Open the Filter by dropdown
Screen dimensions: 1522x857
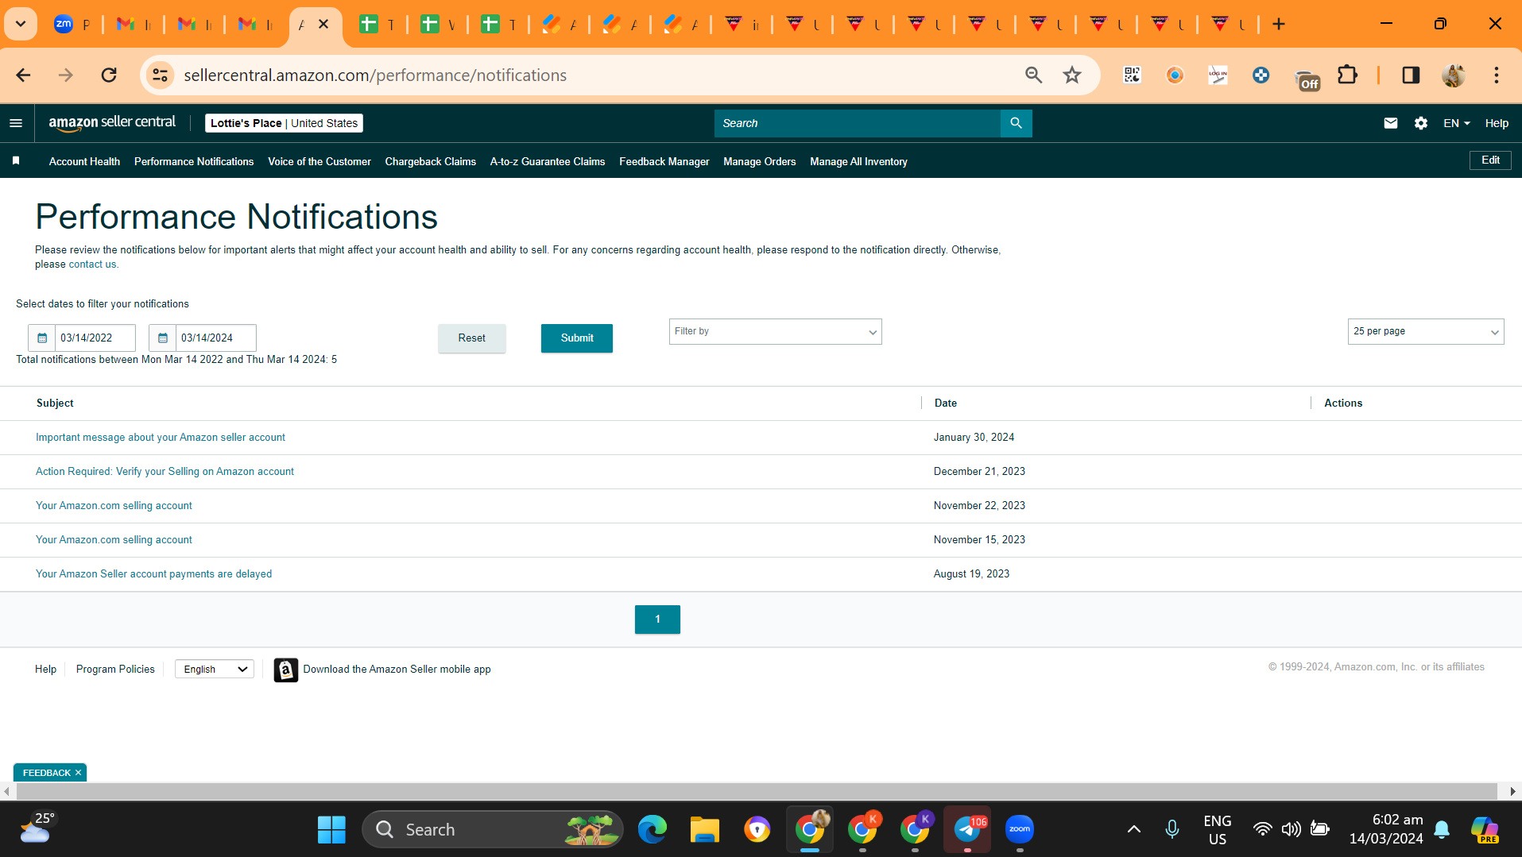775,331
